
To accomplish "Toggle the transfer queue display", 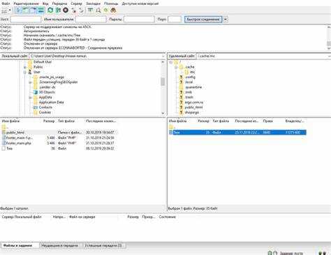I will click(41, 10).
